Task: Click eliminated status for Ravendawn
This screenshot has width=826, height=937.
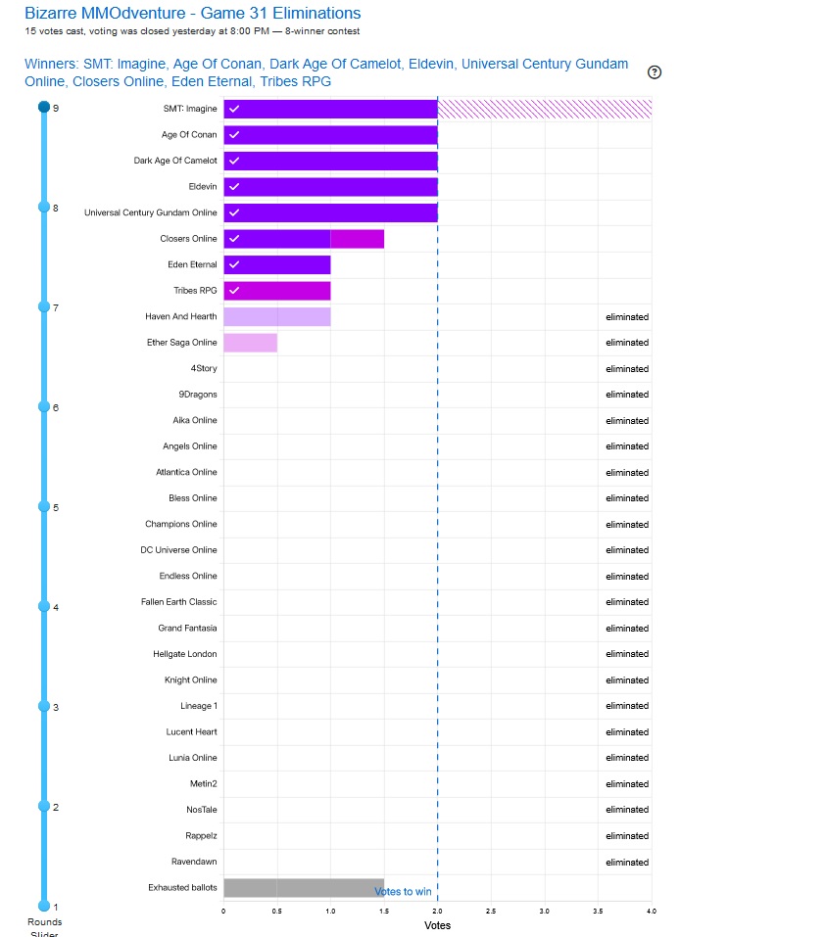Action: tap(627, 863)
